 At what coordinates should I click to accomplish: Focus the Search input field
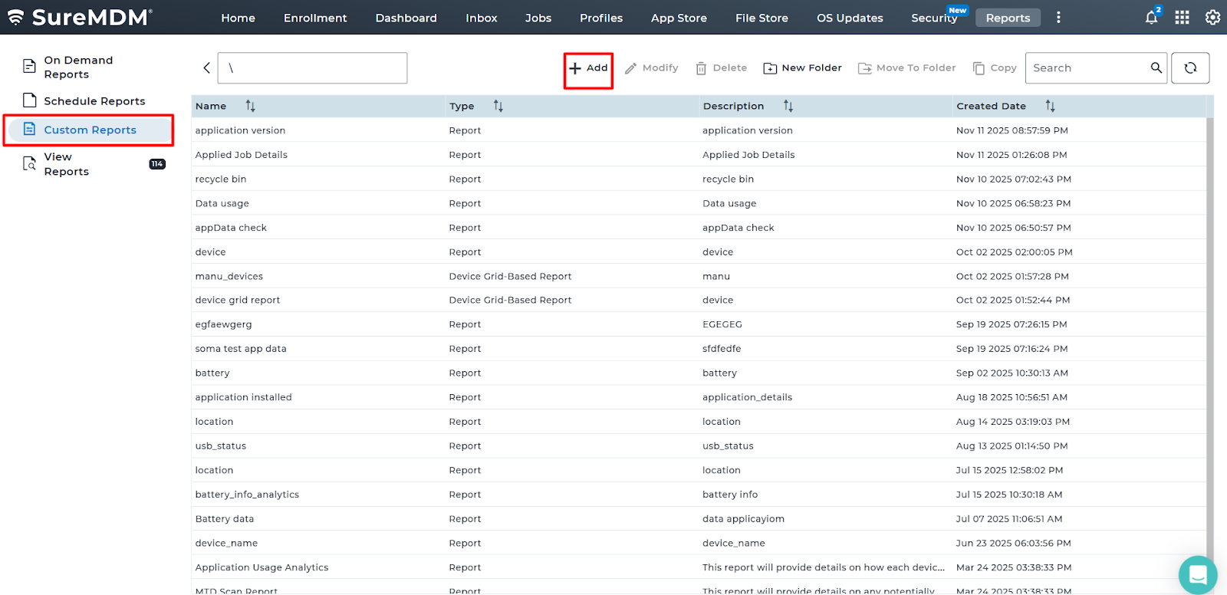(x=1086, y=68)
